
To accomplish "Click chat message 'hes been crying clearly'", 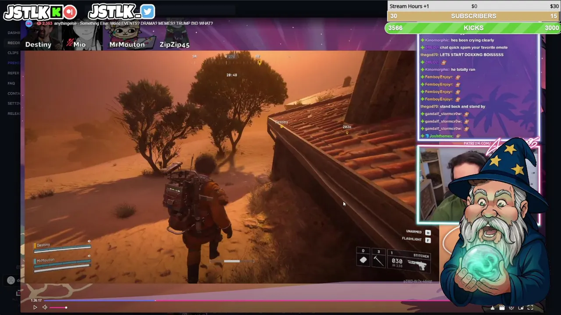I will pos(472,40).
